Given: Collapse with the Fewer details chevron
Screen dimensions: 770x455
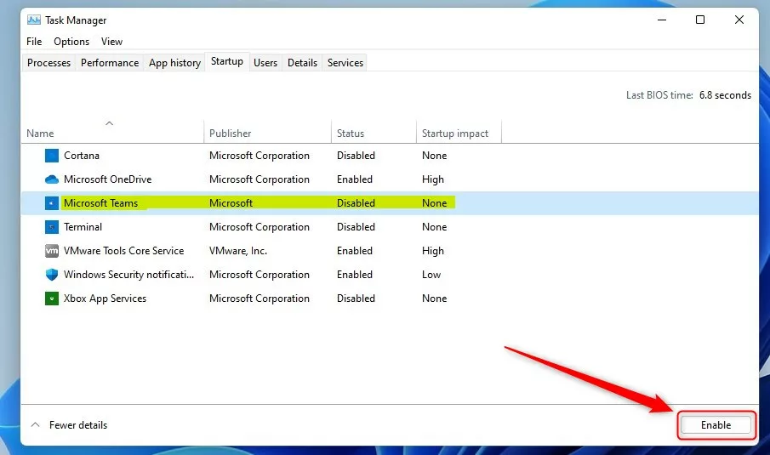Looking at the screenshot, I should pos(35,425).
